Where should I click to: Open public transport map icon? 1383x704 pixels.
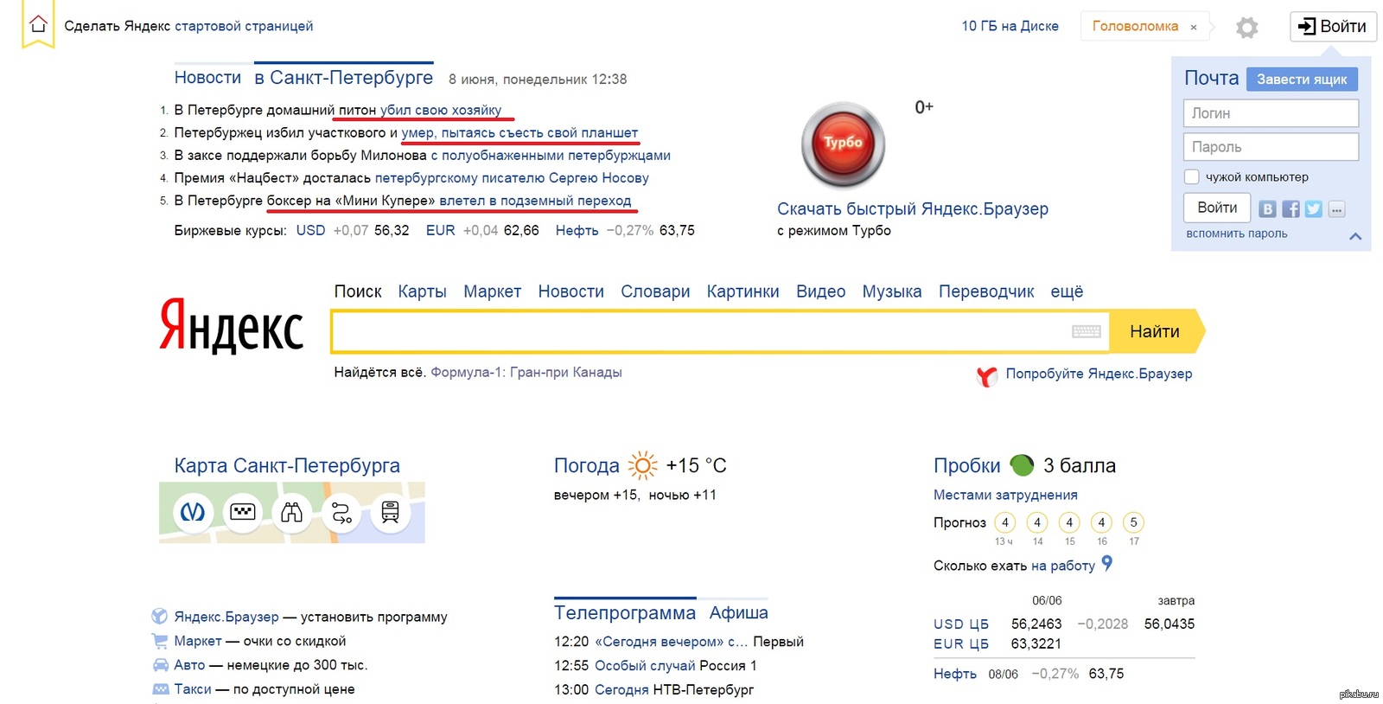click(390, 513)
